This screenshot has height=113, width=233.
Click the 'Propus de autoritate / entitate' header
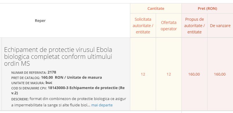point(195,26)
